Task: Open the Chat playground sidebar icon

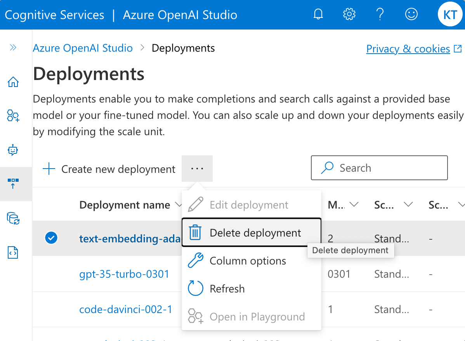Action: 13,150
